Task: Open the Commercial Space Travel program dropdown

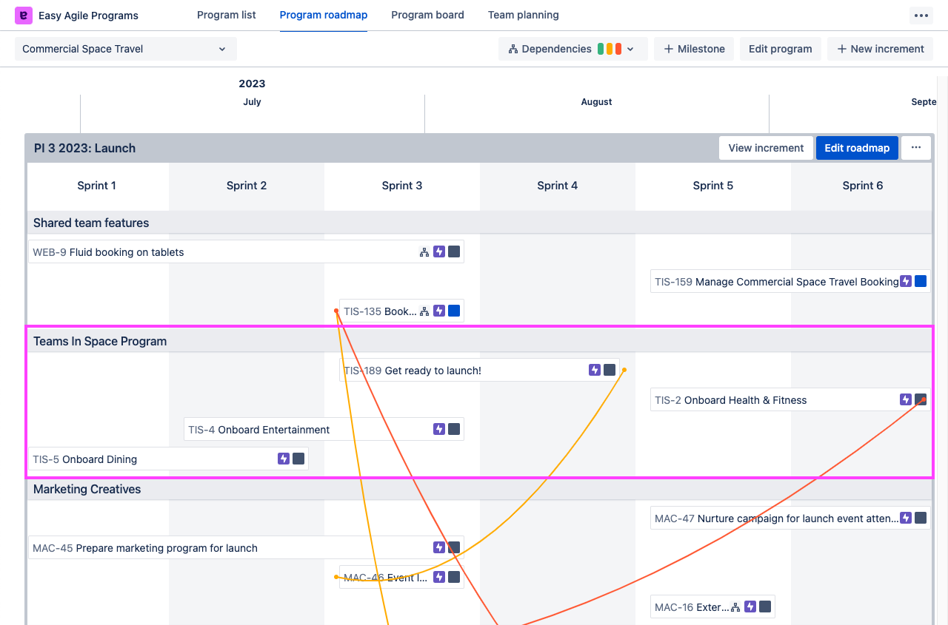Action: click(126, 49)
